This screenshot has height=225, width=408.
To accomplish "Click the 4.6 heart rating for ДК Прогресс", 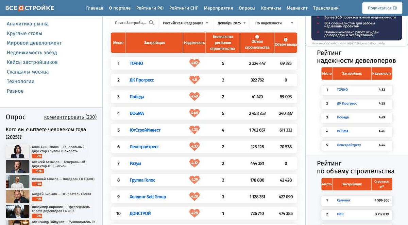I will point(194,80).
